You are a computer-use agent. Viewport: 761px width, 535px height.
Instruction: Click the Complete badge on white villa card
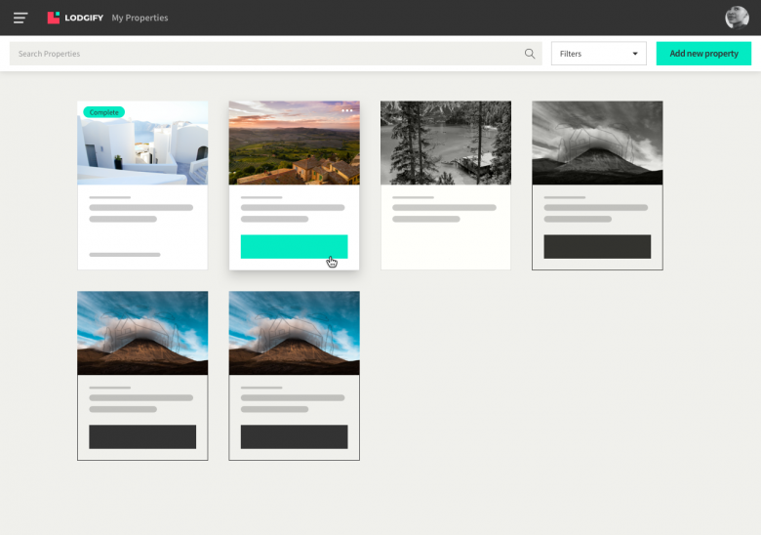pos(103,112)
